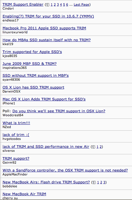Viewport: 132px width, 200px height.
Task: Open June 2009 MBP SSD & TRIM? thread
Action: point(30,64)
